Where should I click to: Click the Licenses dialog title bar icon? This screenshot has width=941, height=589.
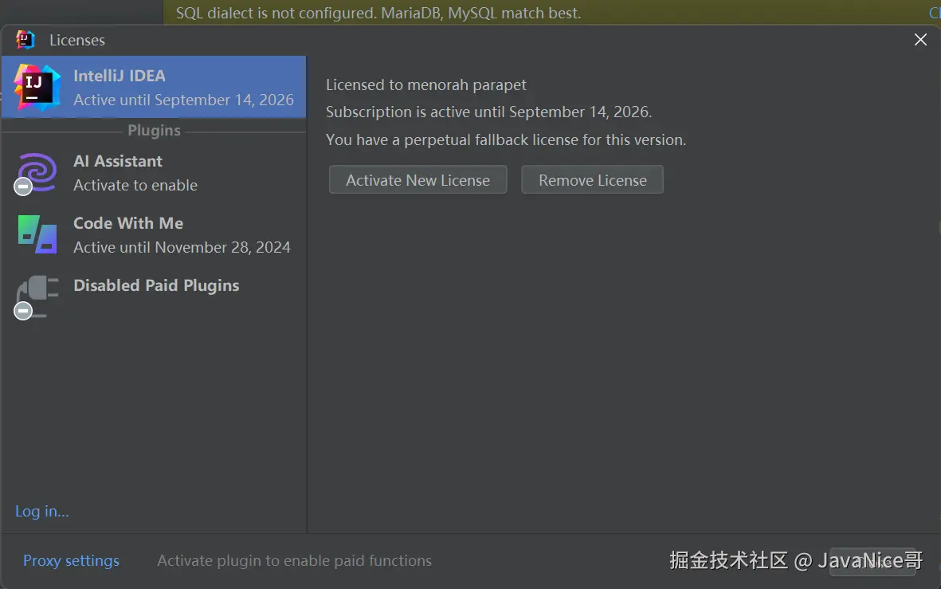click(x=25, y=40)
